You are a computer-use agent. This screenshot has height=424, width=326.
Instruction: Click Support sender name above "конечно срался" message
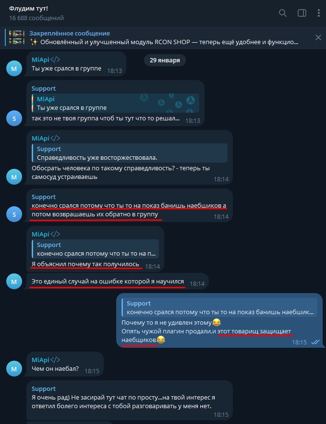coord(44,197)
